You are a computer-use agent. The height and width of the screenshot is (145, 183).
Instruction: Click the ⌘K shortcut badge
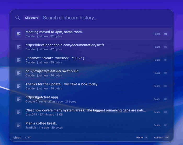click(x=167, y=137)
